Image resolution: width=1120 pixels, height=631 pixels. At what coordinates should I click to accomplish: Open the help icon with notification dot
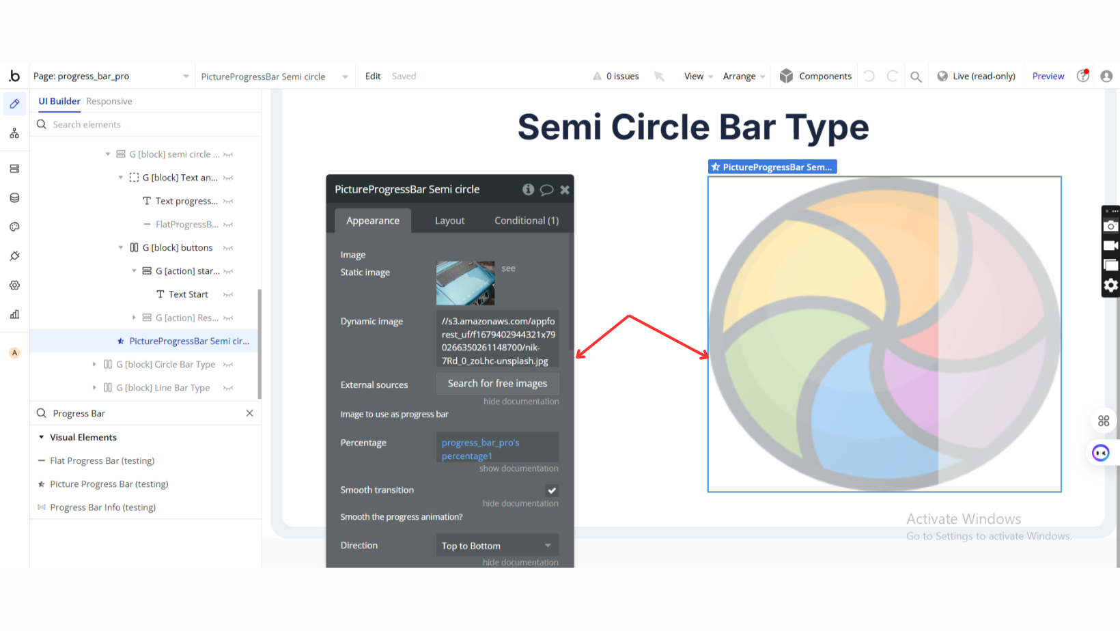coord(1083,75)
